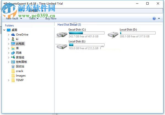
Task: Click the E: drive usage bar
Action: pos(87,45)
